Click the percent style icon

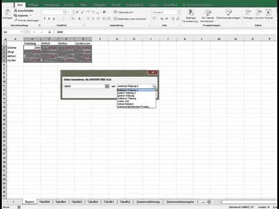tap(162, 19)
